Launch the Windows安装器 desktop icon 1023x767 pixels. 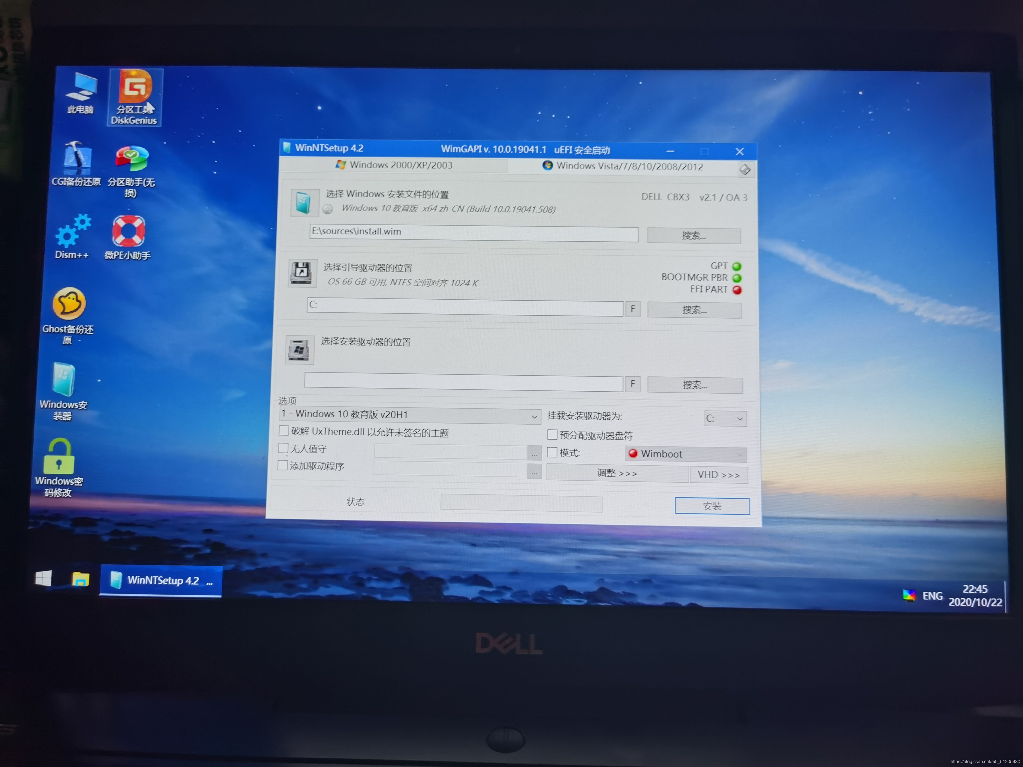(x=63, y=391)
